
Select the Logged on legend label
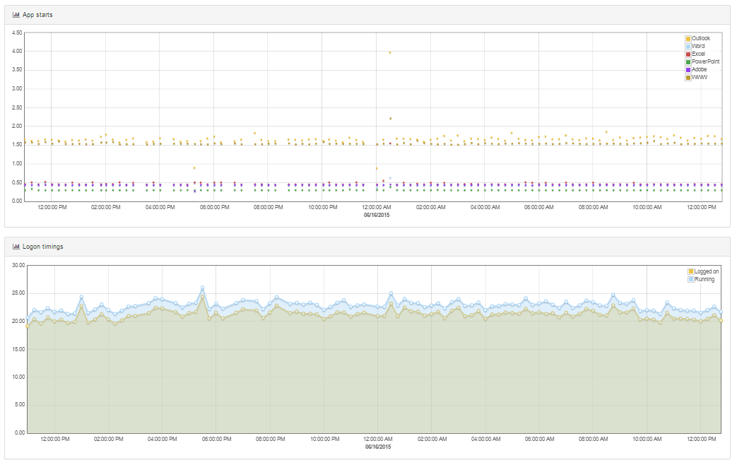(707, 271)
